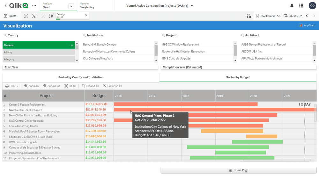Go to previous sheet arrow
This screenshot has width=319, height=179.
307,16
